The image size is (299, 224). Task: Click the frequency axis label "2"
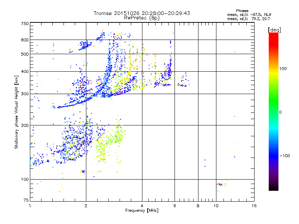[x=86, y=206]
